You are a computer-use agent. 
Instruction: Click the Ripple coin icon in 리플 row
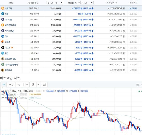pyautogui.click(x=3, y=14)
